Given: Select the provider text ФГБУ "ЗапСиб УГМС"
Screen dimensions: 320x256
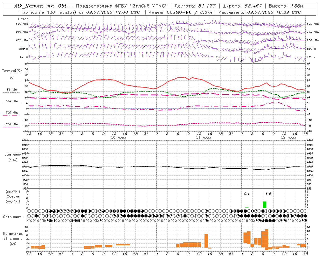Looking at the screenshot, I should (141, 6).
